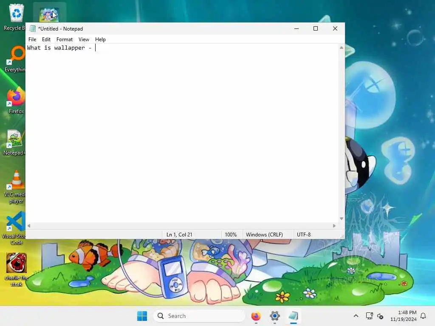This screenshot has width=435, height=326.
Task: Click the network display tray icon
Action: click(369, 316)
